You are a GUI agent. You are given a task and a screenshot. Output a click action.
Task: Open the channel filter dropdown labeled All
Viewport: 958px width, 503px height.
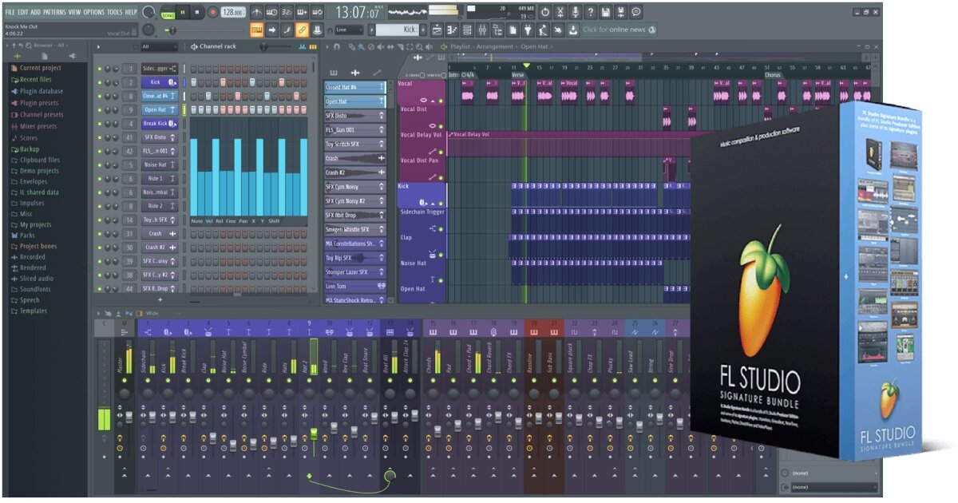[160, 47]
